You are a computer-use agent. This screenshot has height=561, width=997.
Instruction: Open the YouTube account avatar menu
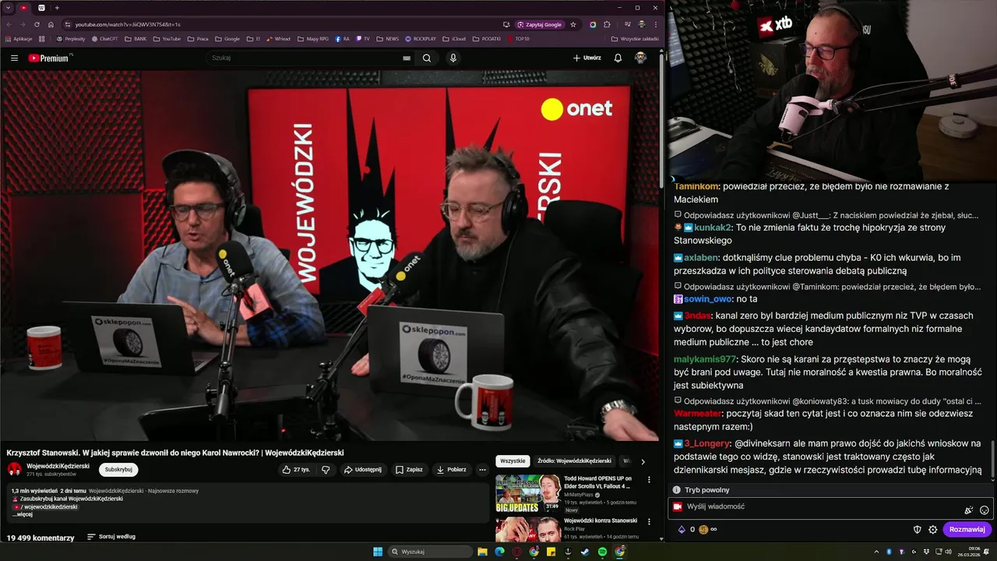coord(640,58)
